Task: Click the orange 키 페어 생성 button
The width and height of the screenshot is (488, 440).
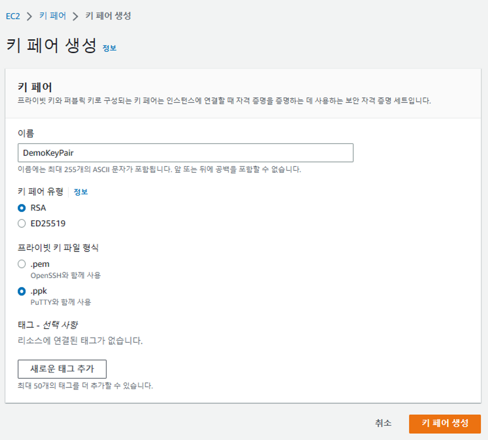Action: pos(445,423)
